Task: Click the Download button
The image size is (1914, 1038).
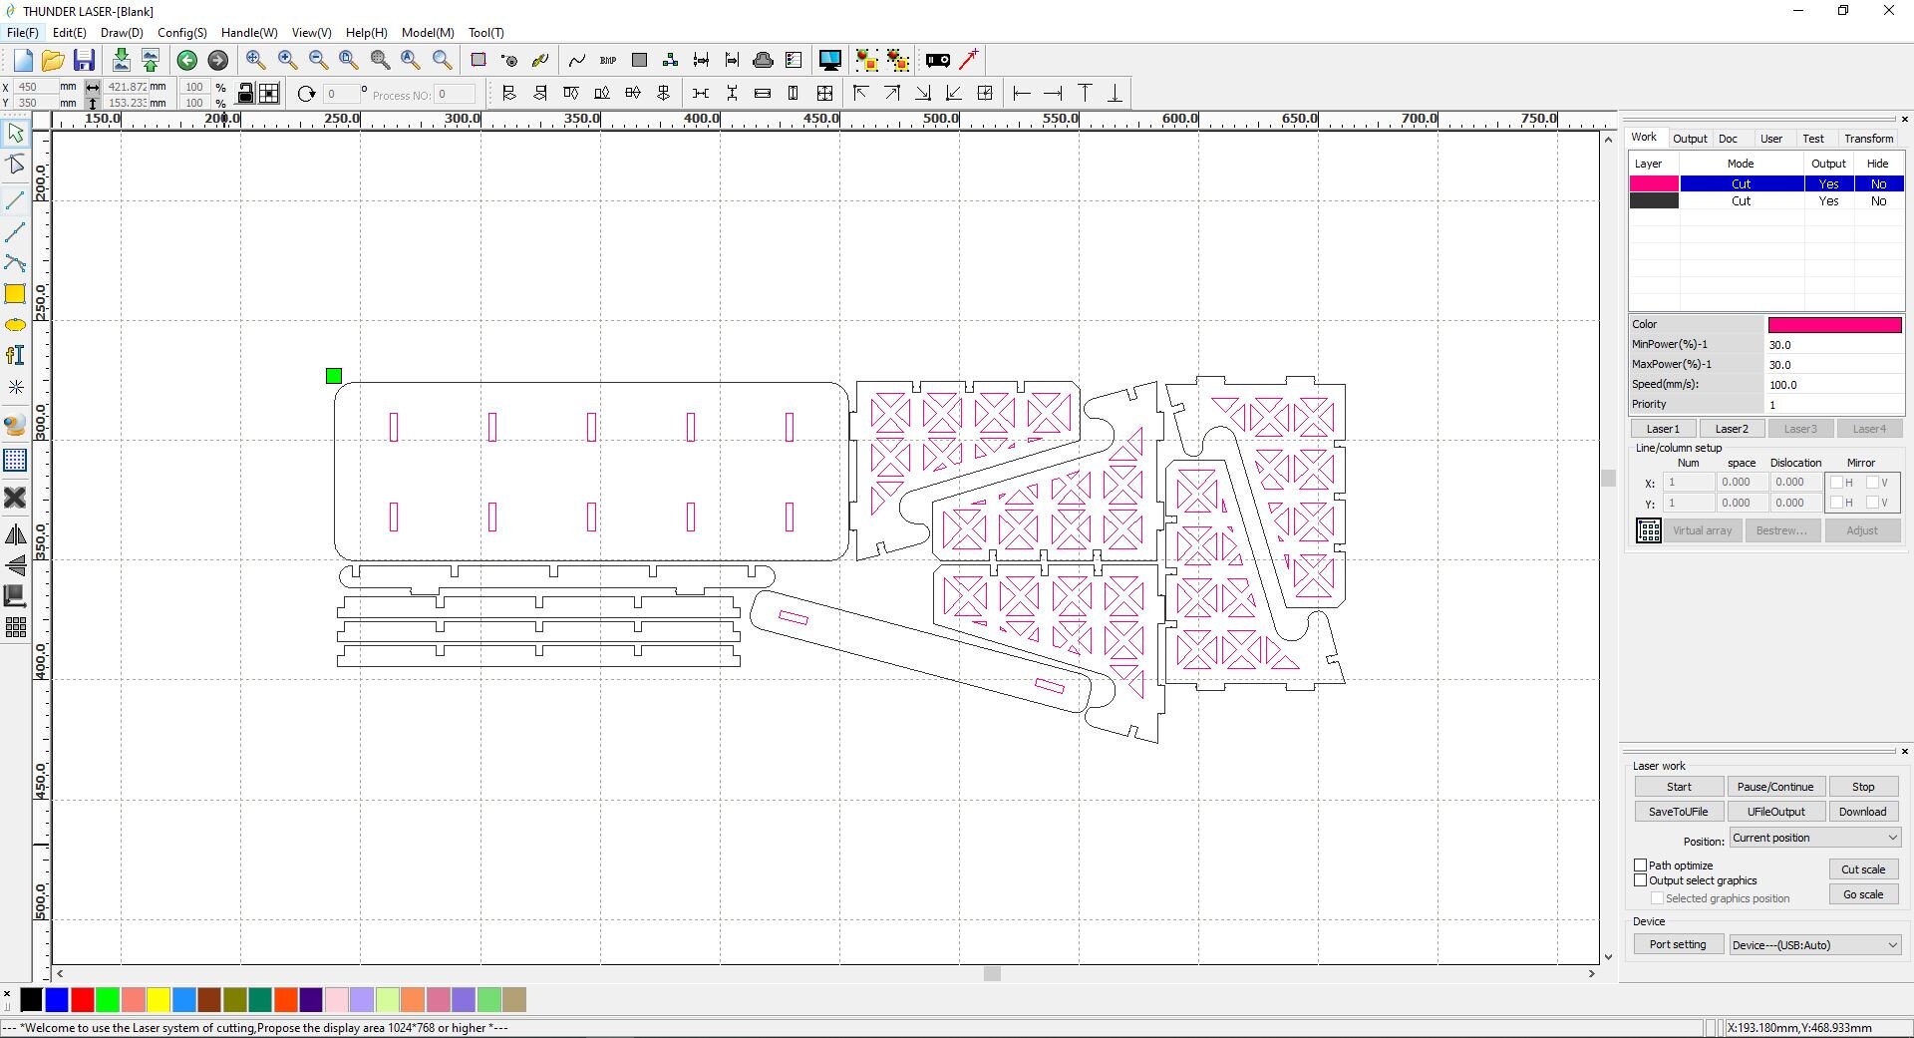Action: pyautogui.click(x=1862, y=812)
